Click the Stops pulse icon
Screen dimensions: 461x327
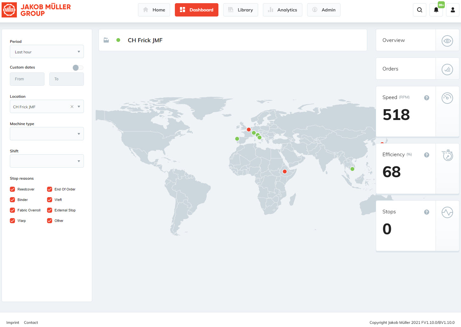[447, 212]
